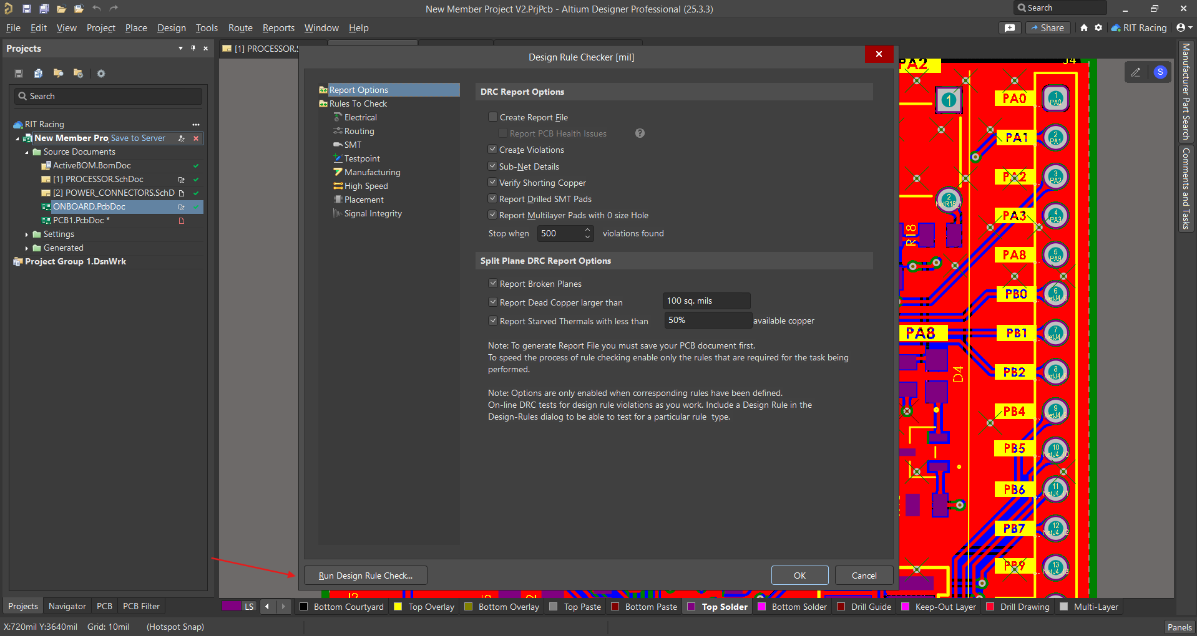This screenshot has width=1197, height=636.
Task: Click the Run Design Rule Check button
Action: pyautogui.click(x=366, y=576)
